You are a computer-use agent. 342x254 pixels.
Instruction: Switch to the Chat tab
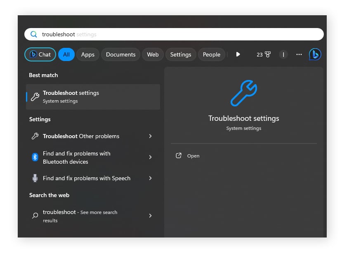(x=40, y=54)
